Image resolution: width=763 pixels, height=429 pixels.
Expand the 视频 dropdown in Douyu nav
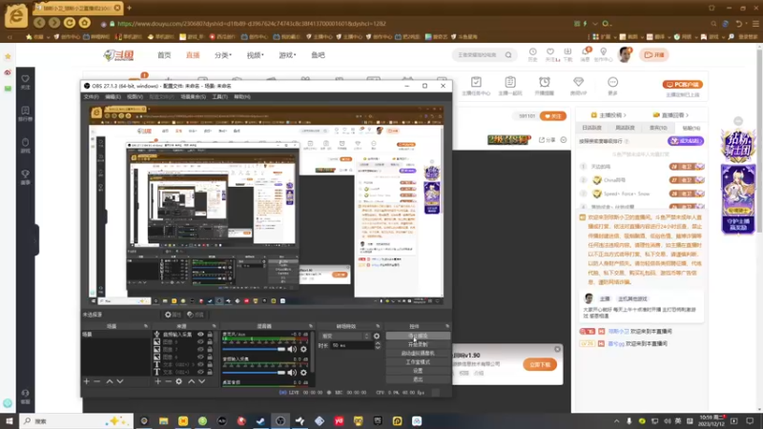coord(255,55)
